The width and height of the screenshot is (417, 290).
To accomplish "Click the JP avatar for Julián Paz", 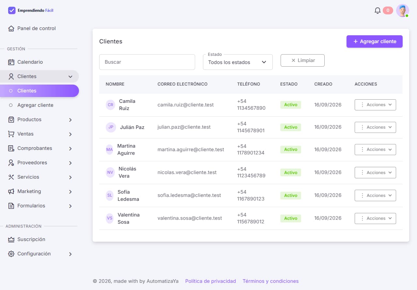I will point(111,127).
